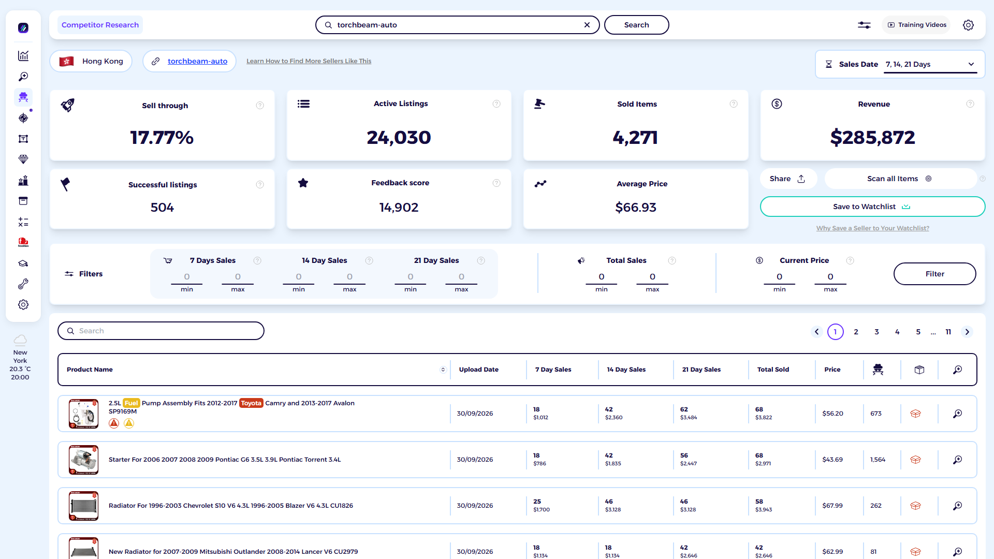The width and height of the screenshot is (994, 559).
Task: Open the analytics chart icon in sidebar
Action: 23,56
